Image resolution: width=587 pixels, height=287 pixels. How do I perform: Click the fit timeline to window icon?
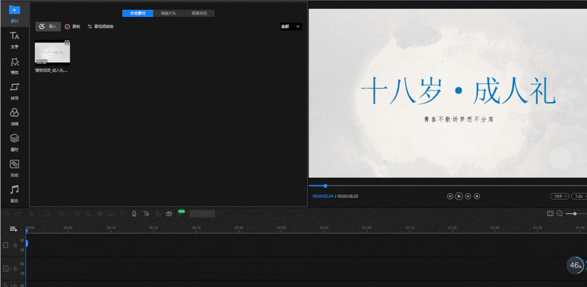tap(550, 213)
